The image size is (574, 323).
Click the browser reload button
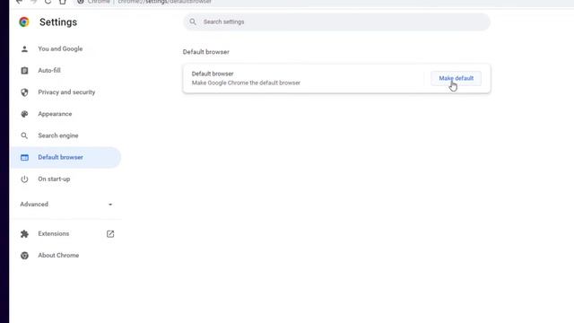(x=48, y=2)
